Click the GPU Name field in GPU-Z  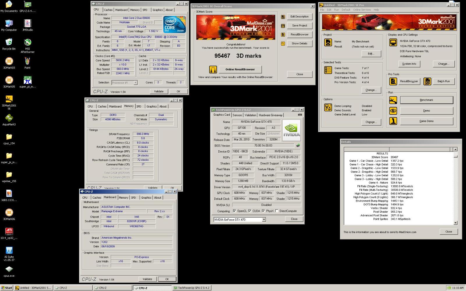pos(256,122)
